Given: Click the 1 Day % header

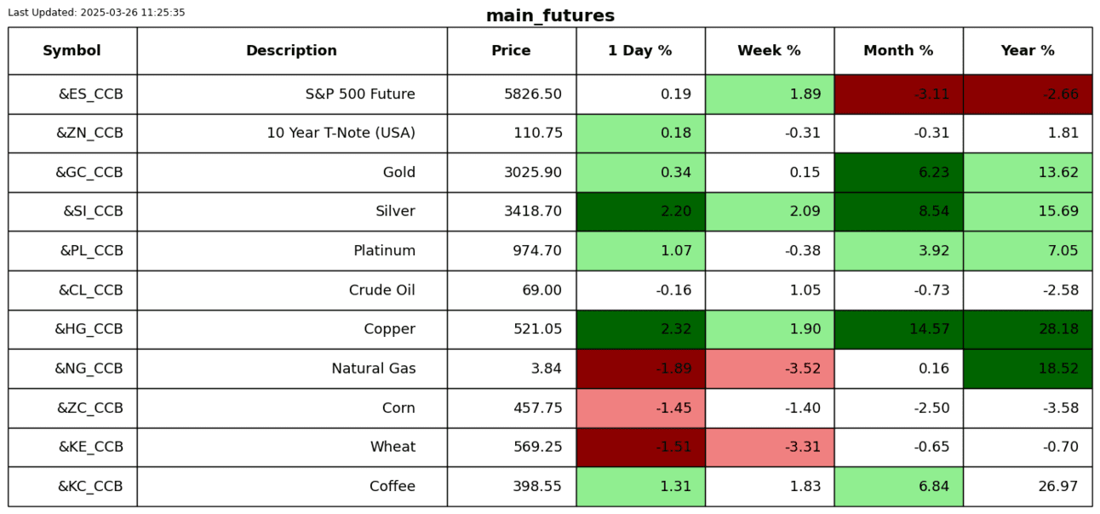Looking at the screenshot, I should click(639, 51).
